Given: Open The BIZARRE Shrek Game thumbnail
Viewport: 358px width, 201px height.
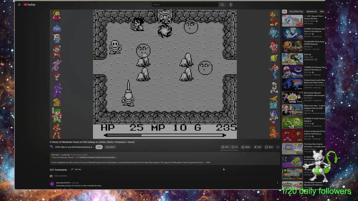Looking at the screenshot, I should pyautogui.click(x=292, y=46).
